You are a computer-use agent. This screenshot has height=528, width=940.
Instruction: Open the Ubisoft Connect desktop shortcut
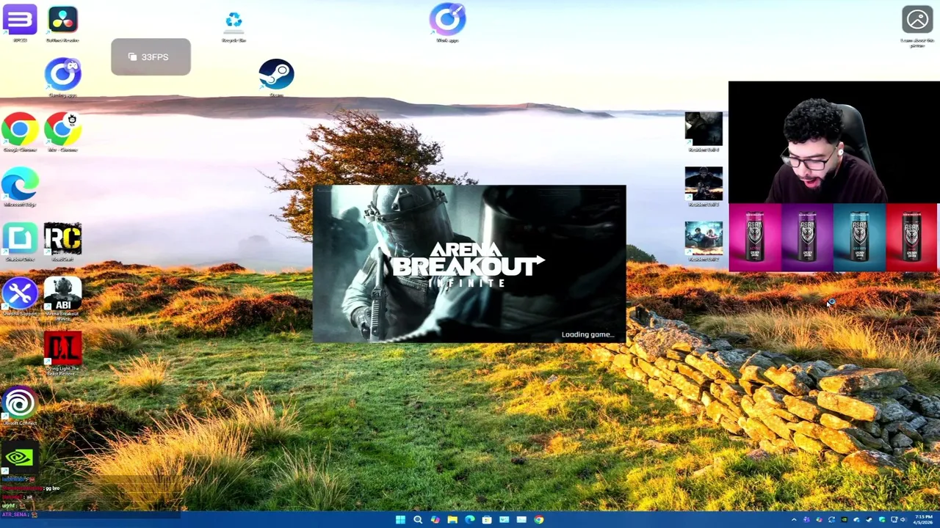click(x=20, y=404)
